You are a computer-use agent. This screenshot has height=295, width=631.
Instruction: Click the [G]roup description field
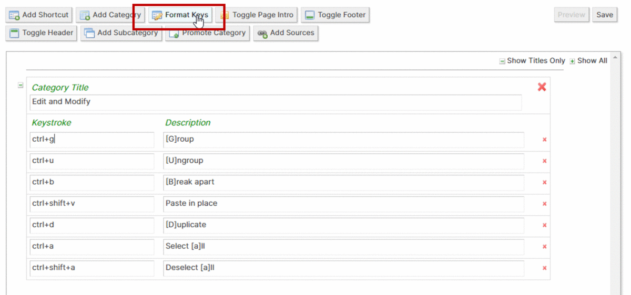click(x=343, y=140)
